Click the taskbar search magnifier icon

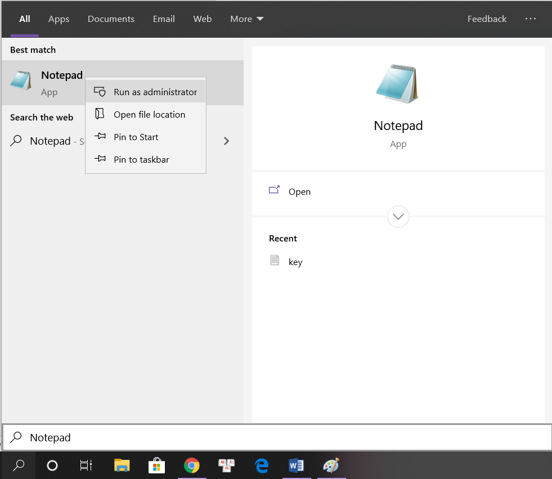tap(19, 465)
